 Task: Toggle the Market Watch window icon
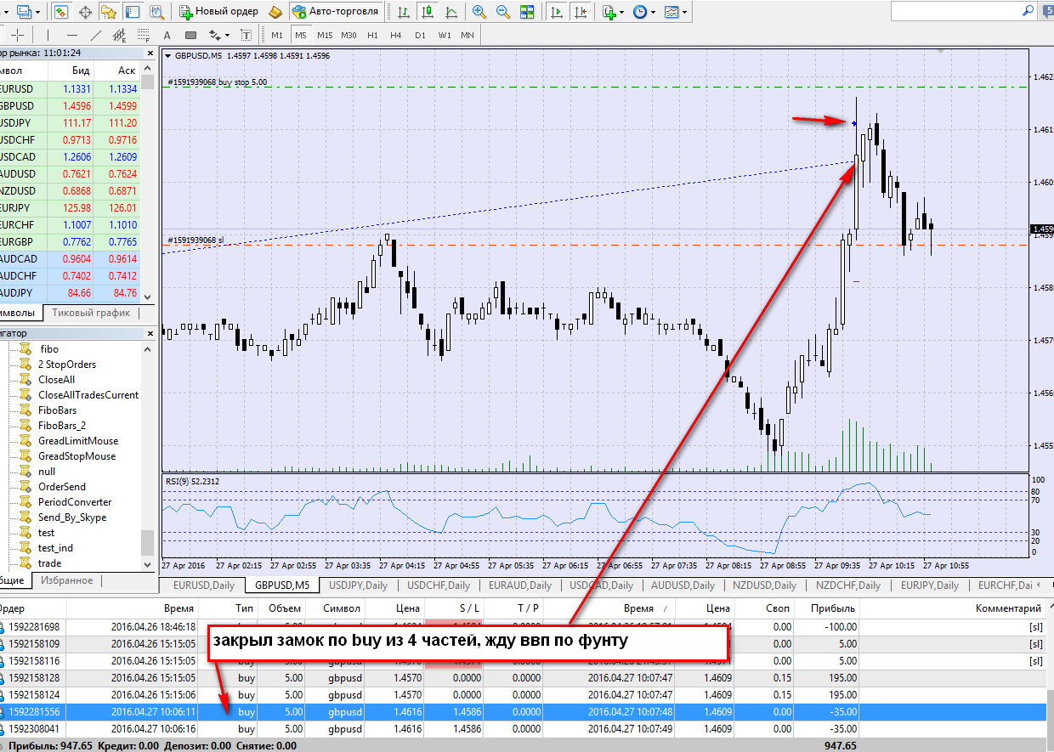click(x=61, y=12)
